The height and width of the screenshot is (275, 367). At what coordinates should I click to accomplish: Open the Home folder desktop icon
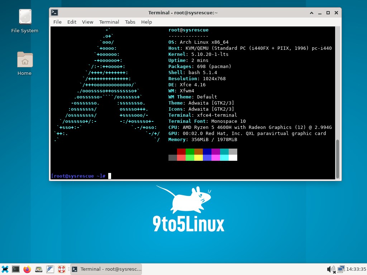25,64
